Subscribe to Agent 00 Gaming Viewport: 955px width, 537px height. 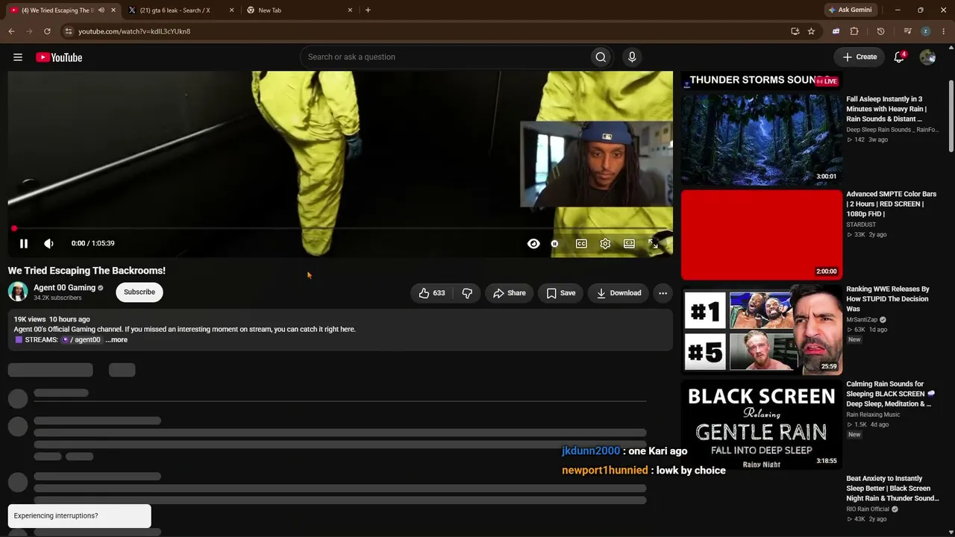[x=140, y=292]
